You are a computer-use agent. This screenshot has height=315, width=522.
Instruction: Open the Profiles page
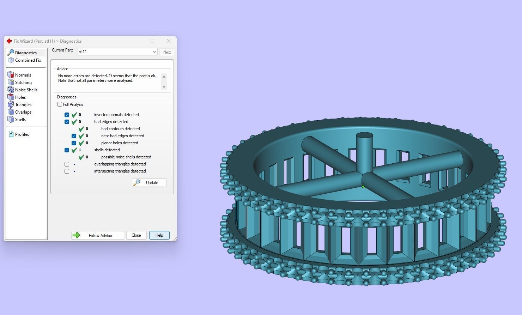point(22,134)
